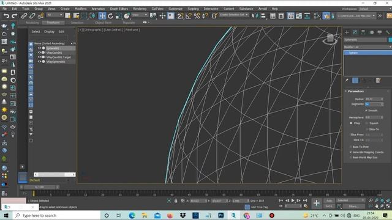
Task: Open the reference coordinate View dropdown
Action: click(140, 15)
